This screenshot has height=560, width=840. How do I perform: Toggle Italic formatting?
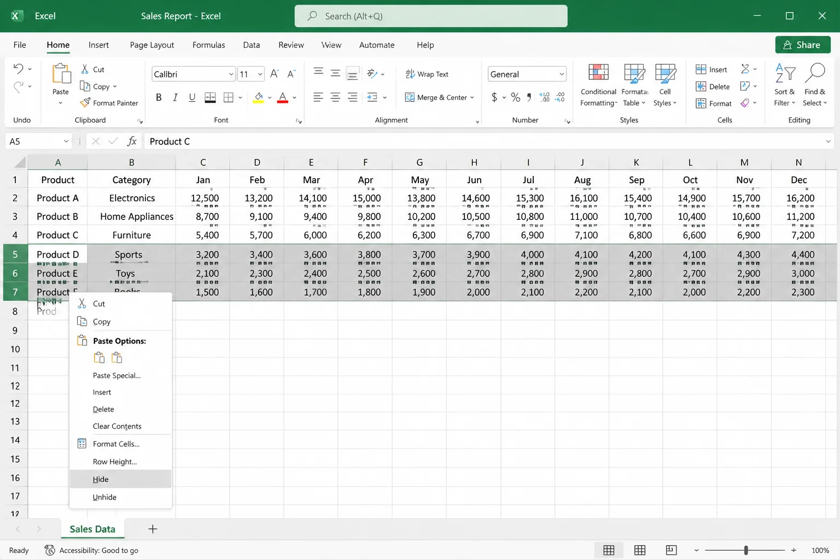(175, 97)
